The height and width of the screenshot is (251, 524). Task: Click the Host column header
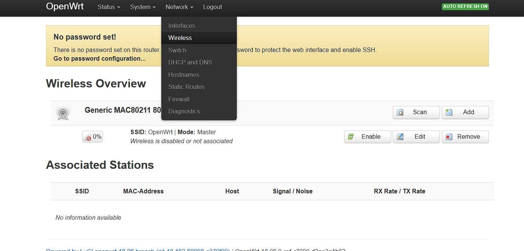pos(232,191)
